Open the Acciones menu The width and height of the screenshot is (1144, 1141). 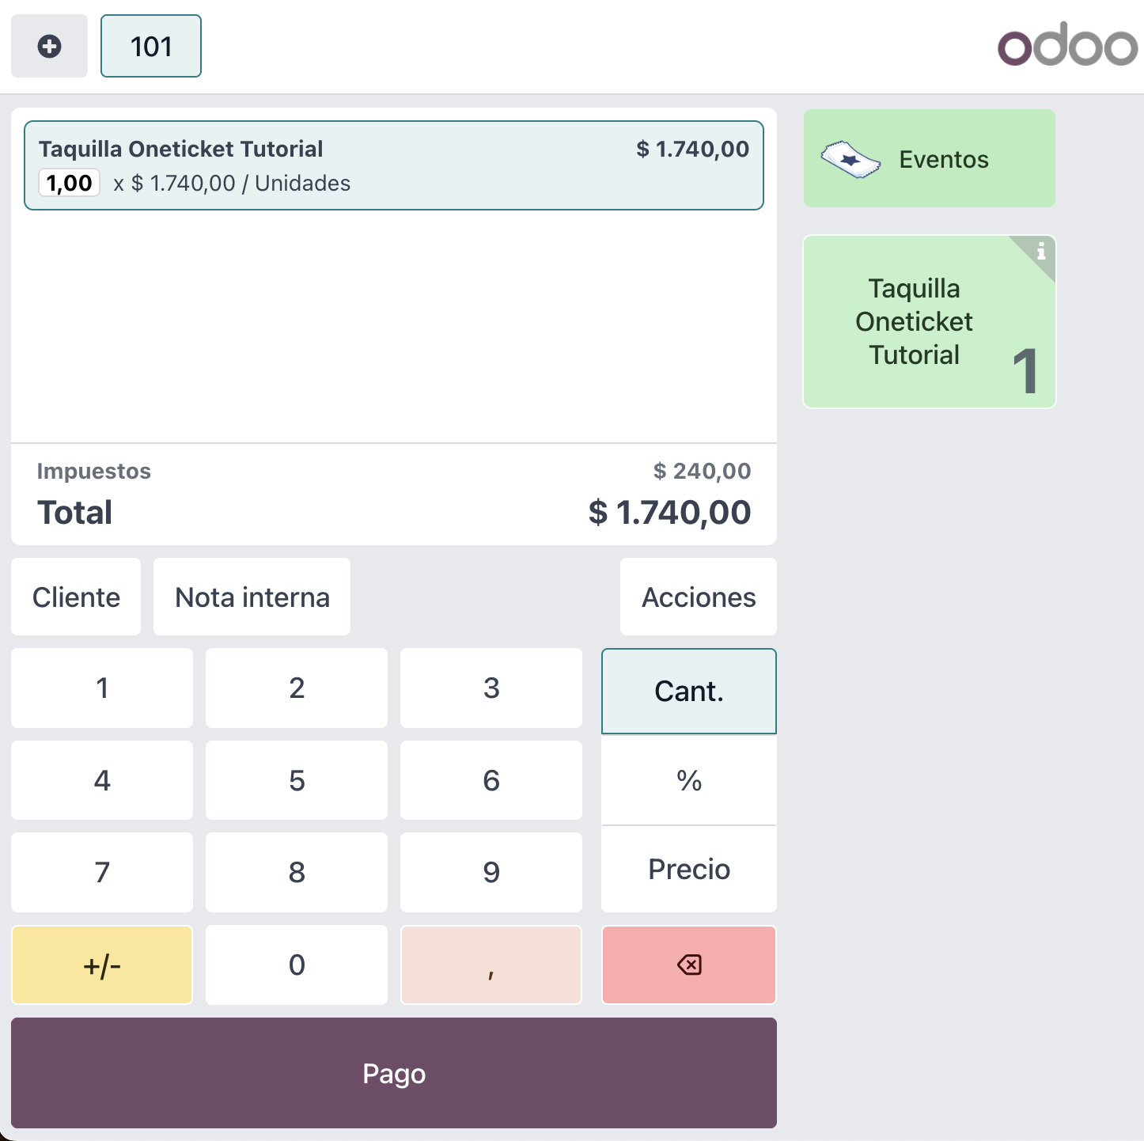pyautogui.click(x=698, y=597)
